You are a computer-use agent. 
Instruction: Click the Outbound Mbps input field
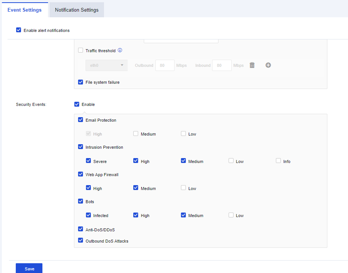(165, 65)
